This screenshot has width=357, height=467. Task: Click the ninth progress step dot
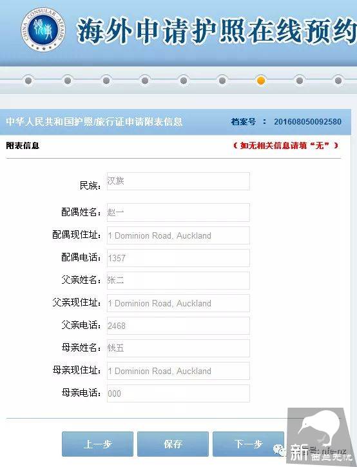click(338, 81)
